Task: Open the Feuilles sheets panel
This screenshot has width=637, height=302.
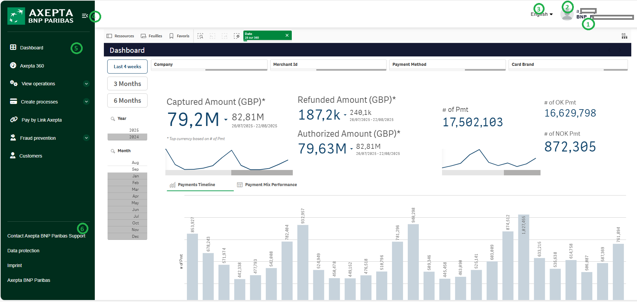Action: [152, 36]
